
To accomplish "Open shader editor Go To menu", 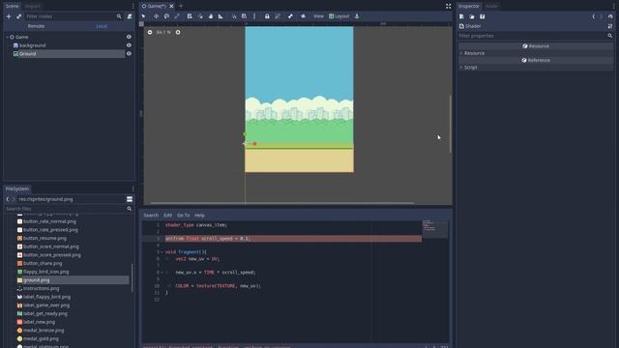I will point(183,215).
